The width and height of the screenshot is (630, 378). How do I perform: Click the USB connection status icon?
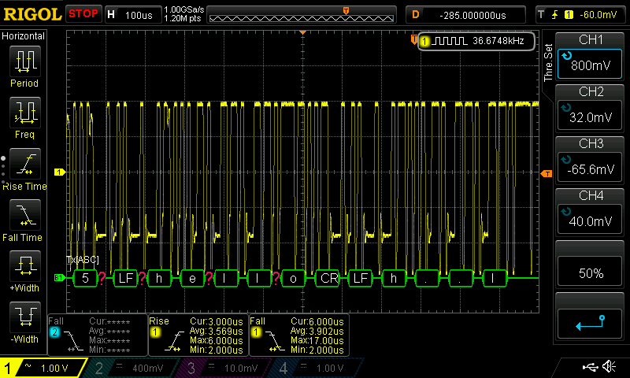[x=590, y=366]
